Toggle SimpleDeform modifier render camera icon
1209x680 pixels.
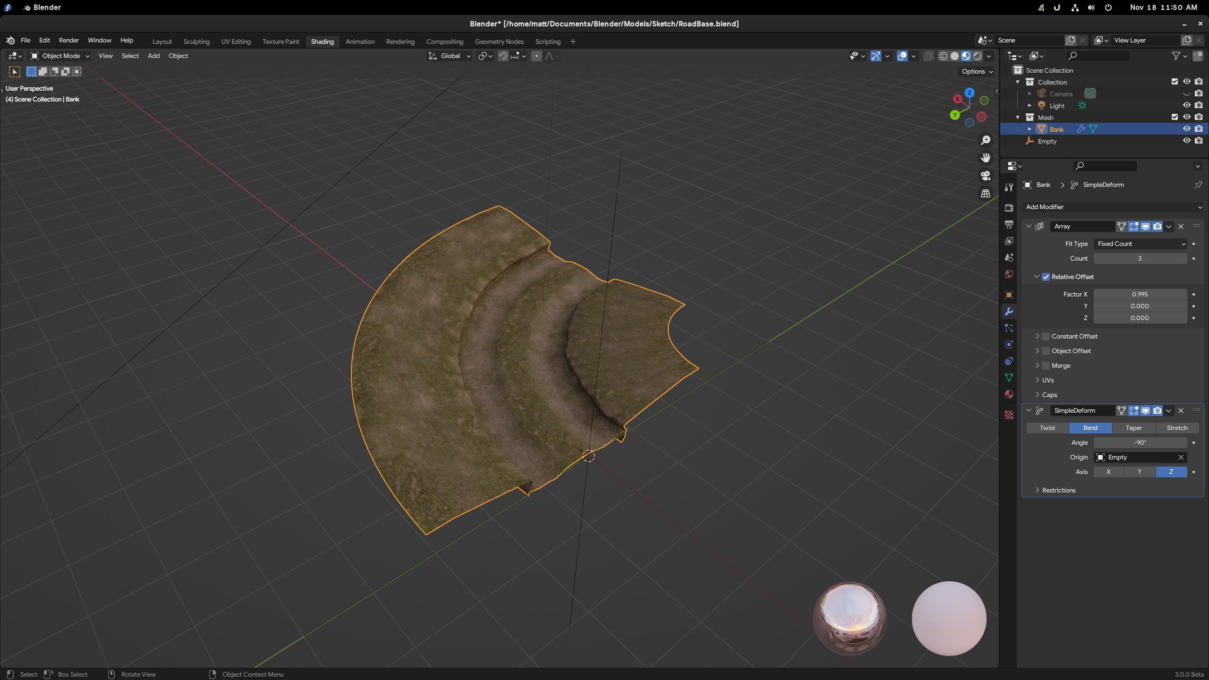tap(1157, 410)
